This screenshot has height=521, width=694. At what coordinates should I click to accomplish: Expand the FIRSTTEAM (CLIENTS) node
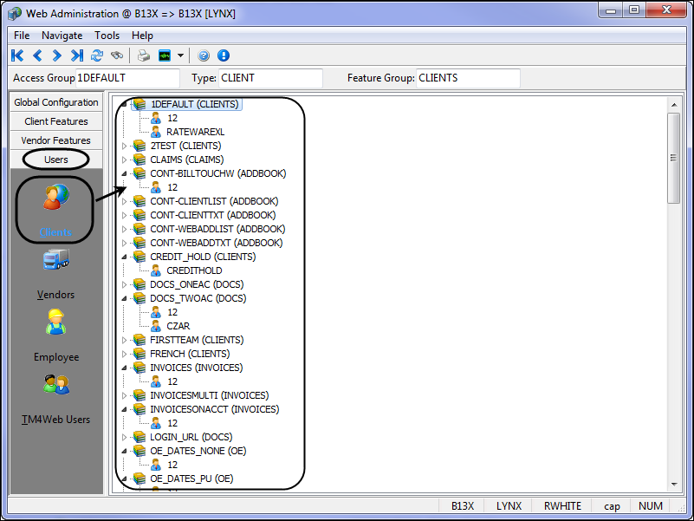pos(124,340)
